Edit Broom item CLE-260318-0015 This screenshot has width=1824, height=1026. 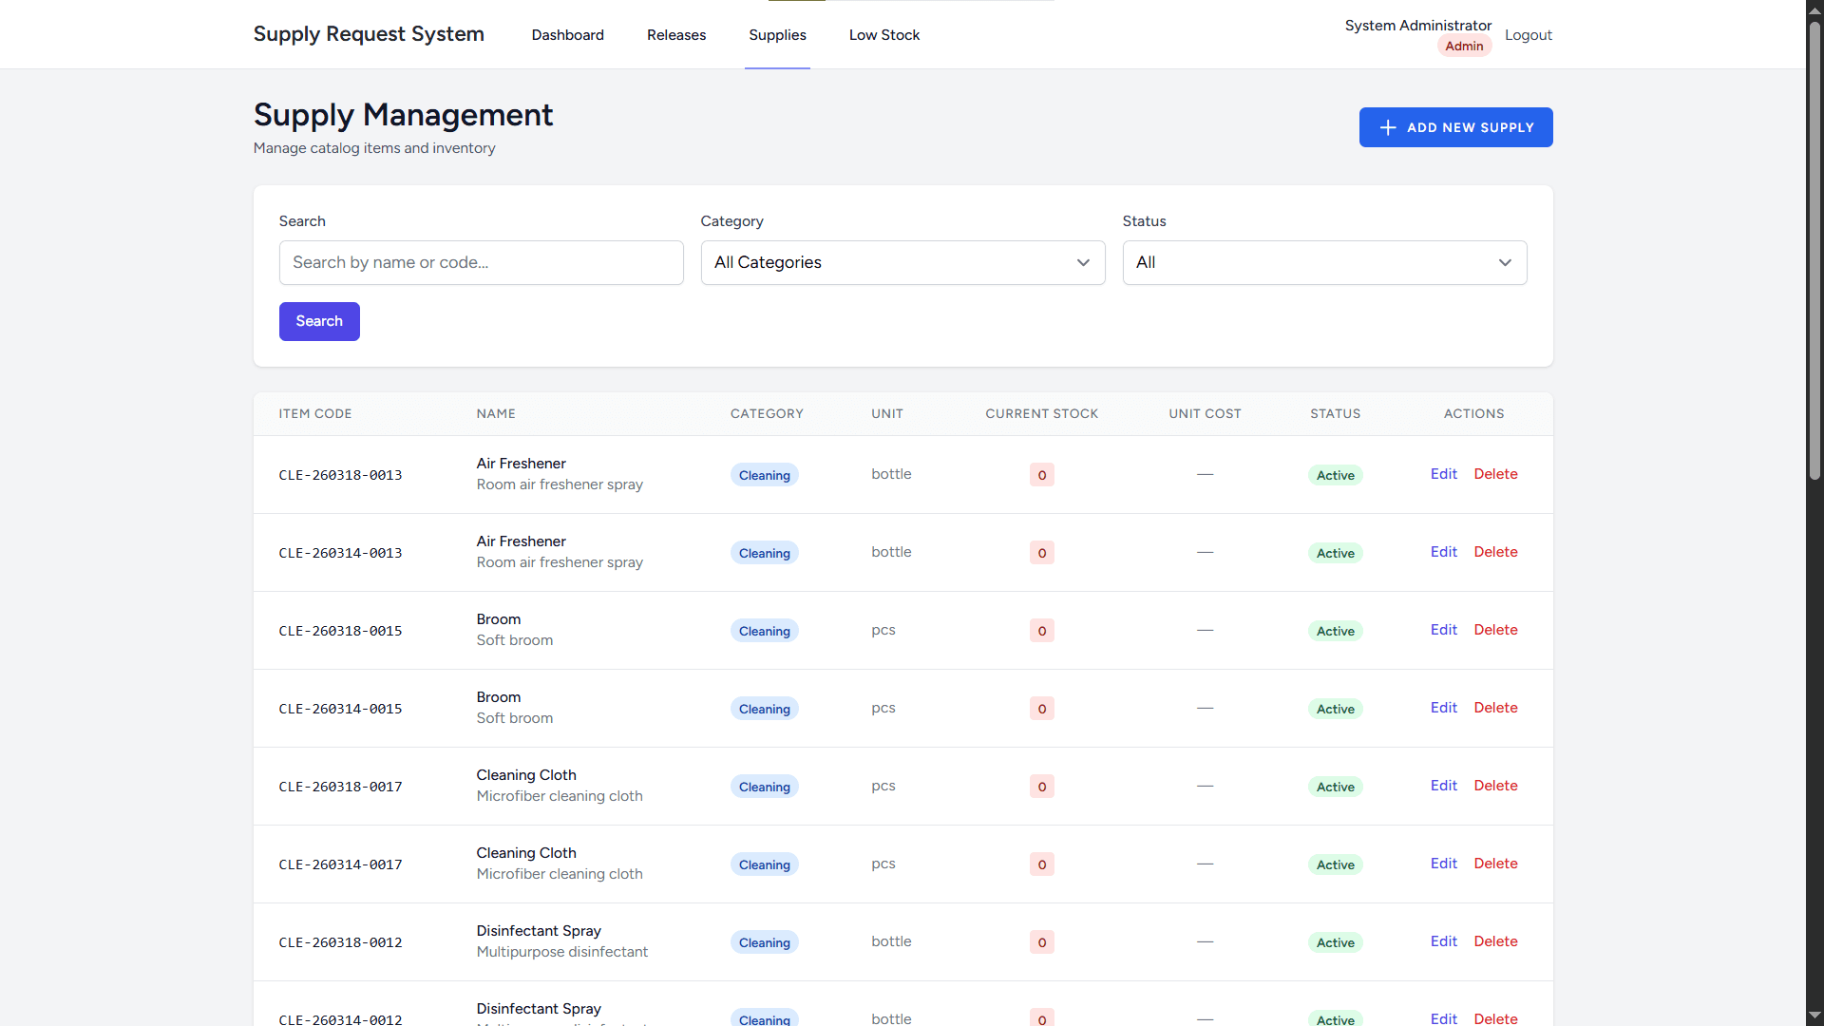1443,630
